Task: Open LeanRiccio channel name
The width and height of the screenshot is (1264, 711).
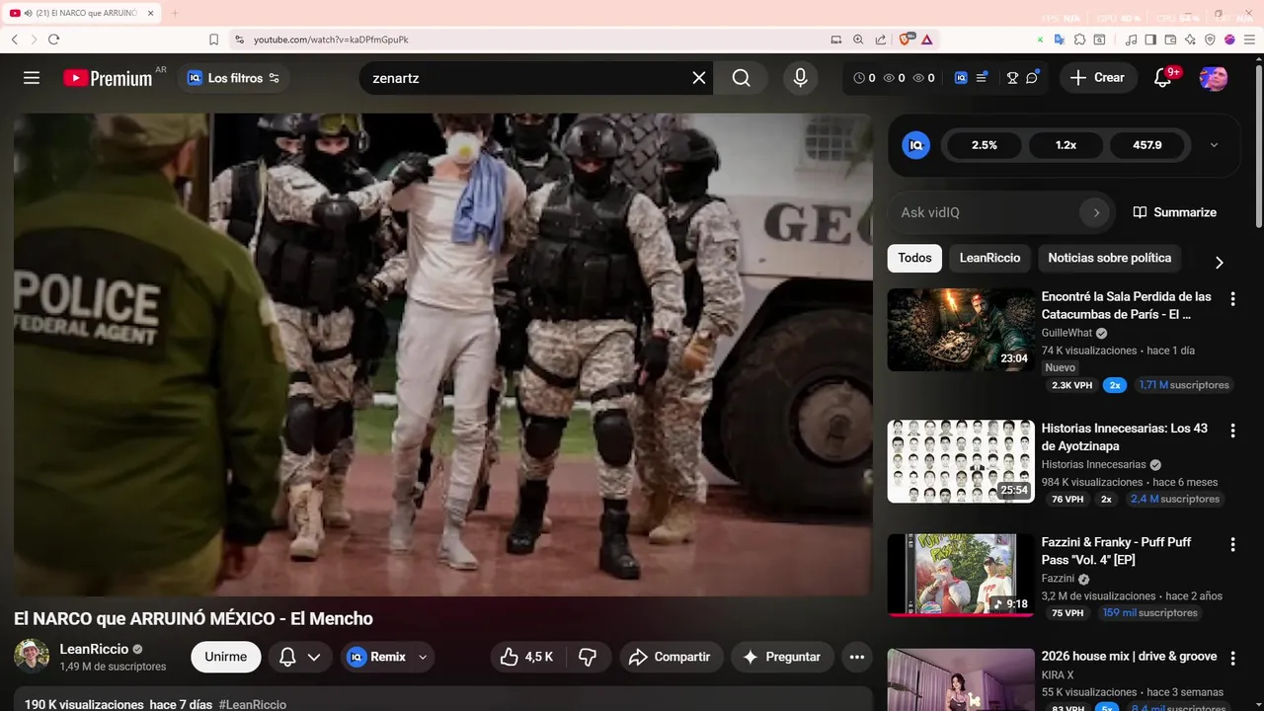Action: 94,649
